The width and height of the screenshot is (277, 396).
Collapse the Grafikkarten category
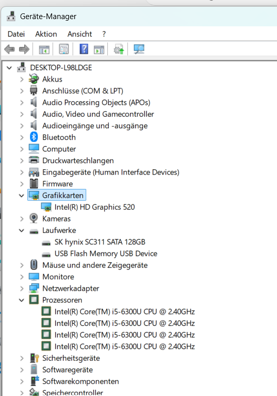(x=22, y=196)
